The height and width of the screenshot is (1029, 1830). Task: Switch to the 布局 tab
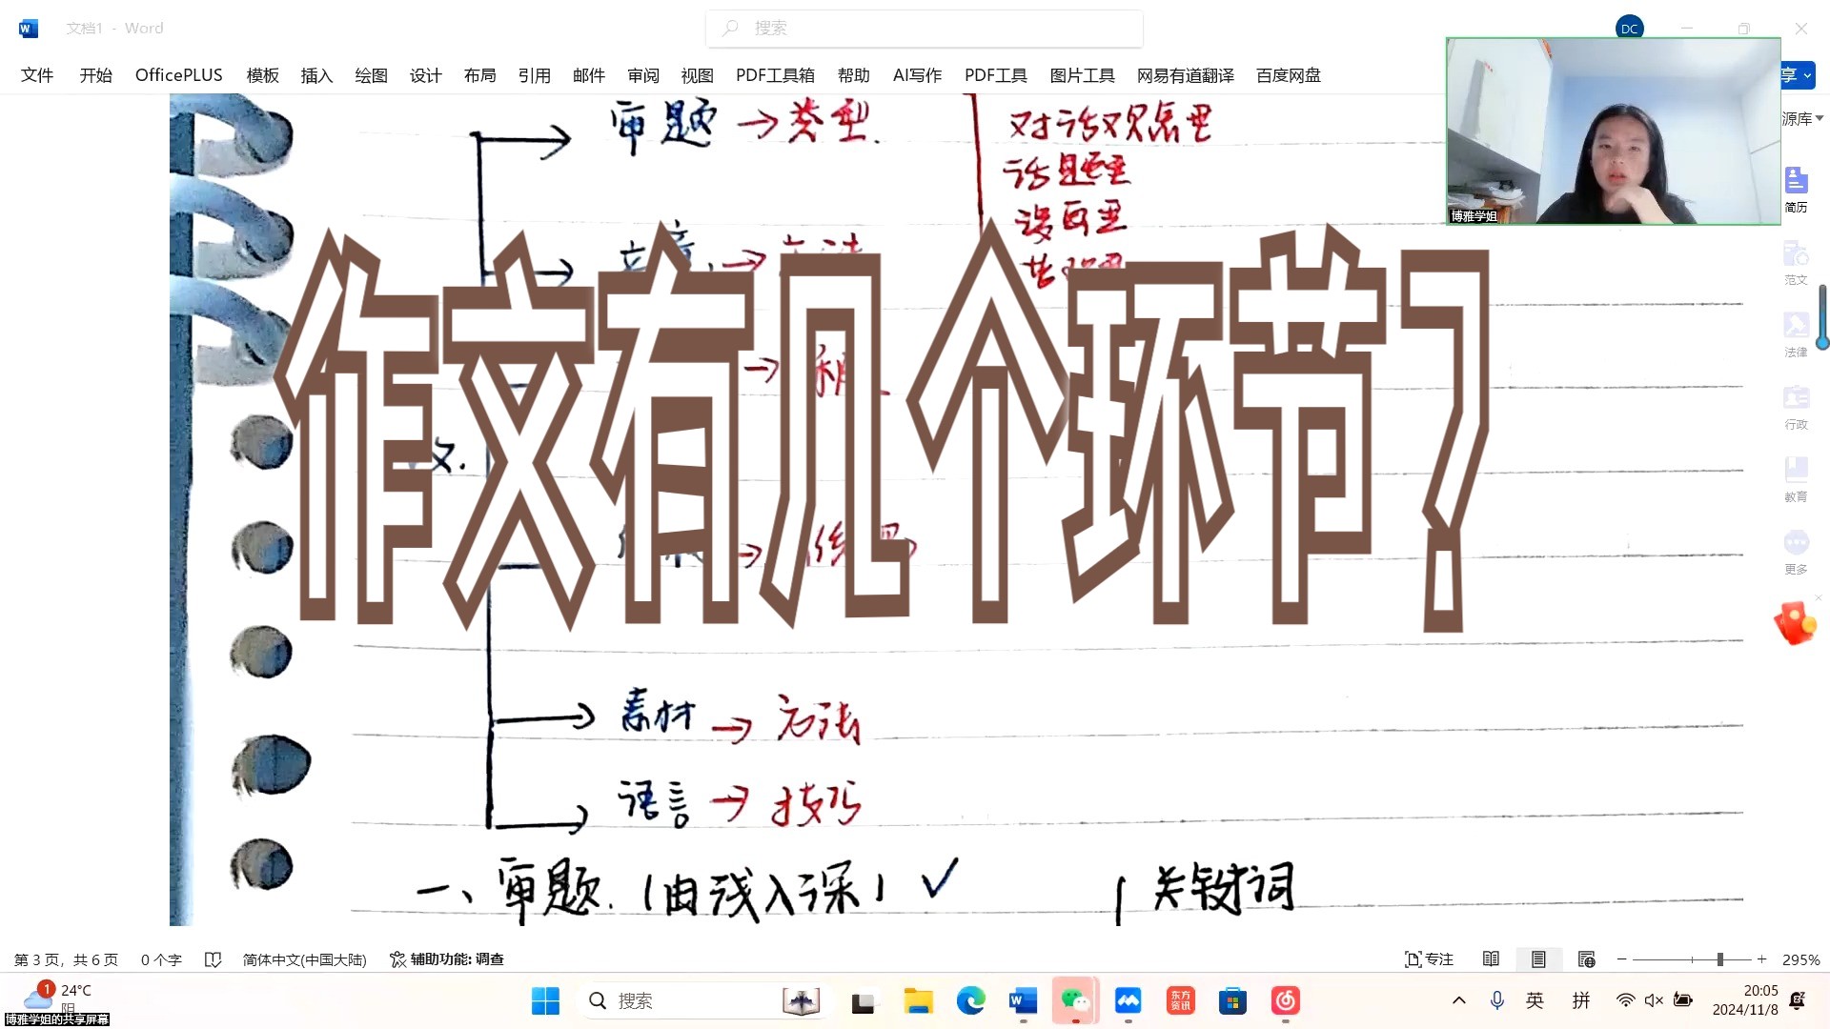[479, 75]
